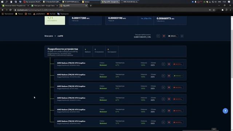Image resolution: width=233 pixels, height=131 pixels.
Task: Open the rig power mode dropdown
Action: [x=173, y=36]
